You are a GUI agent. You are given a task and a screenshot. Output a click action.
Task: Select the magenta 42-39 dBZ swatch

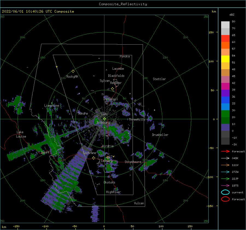[x=225, y=86]
